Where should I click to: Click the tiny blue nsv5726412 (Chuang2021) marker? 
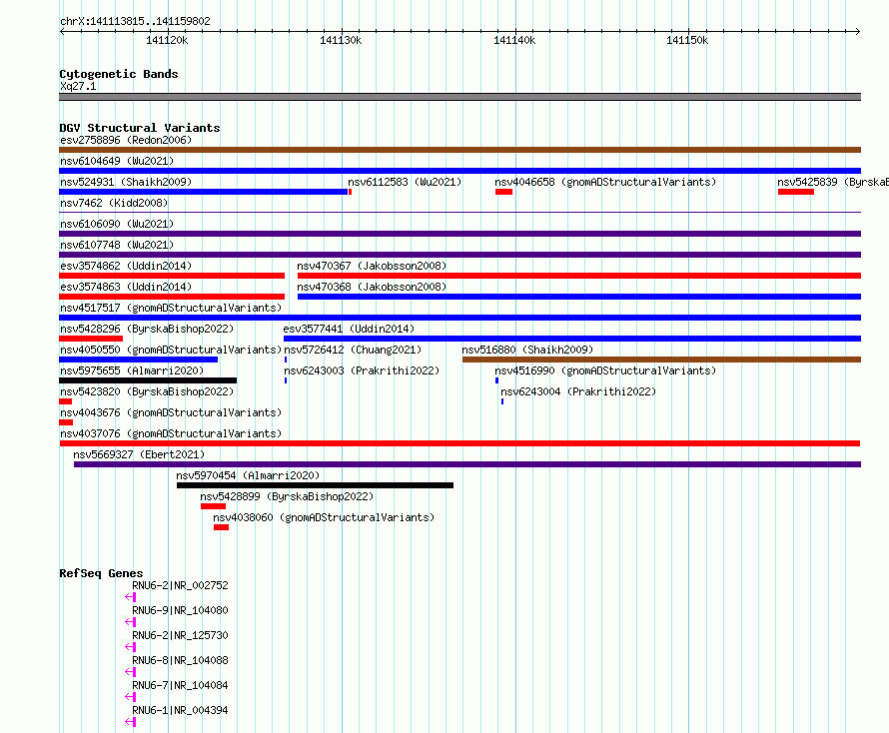click(x=286, y=360)
